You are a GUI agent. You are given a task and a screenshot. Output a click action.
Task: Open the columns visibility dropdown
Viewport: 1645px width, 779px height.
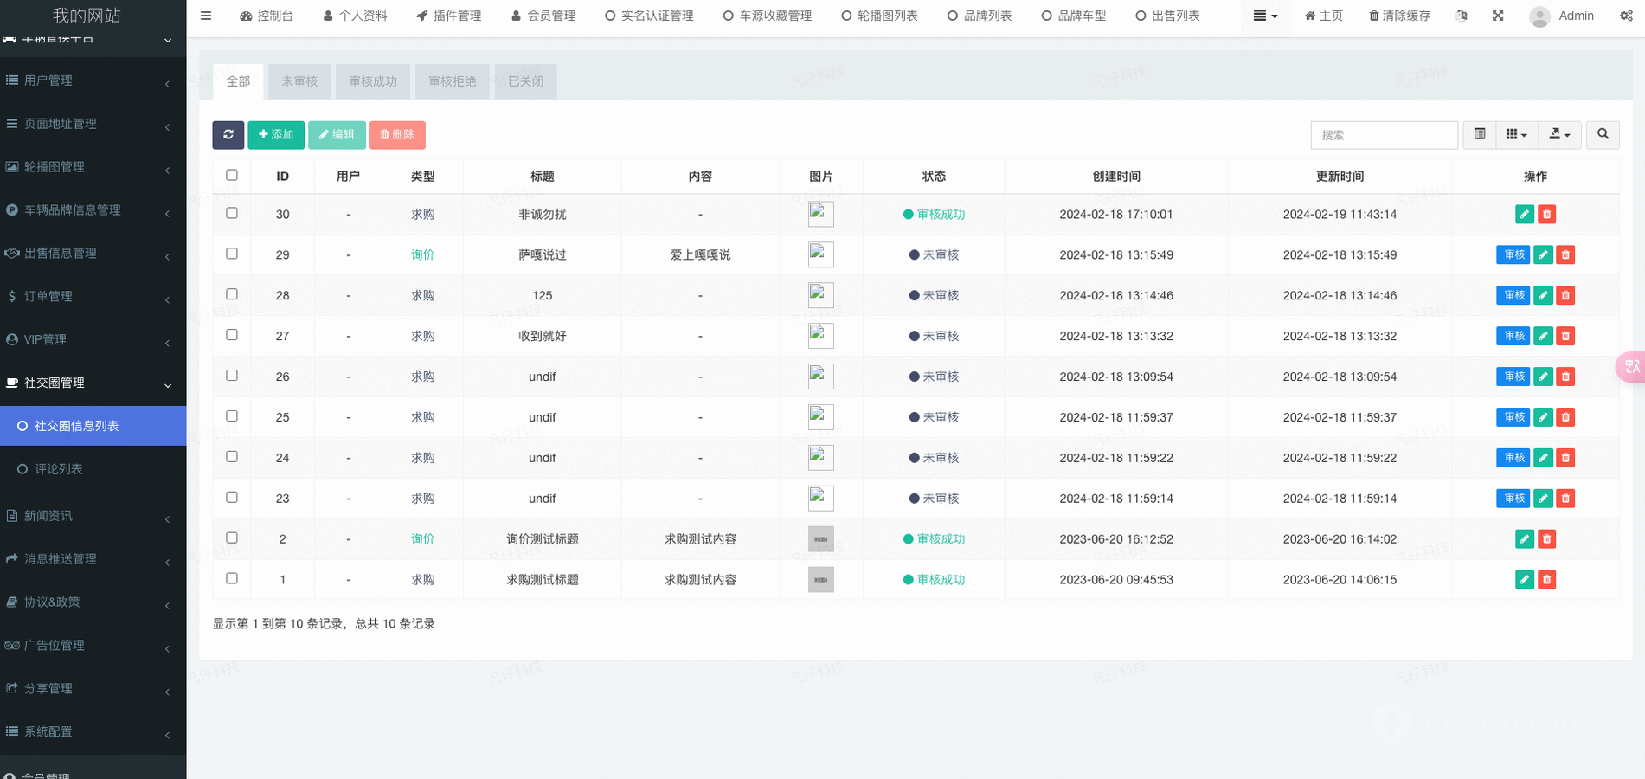pyautogui.click(x=1516, y=135)
